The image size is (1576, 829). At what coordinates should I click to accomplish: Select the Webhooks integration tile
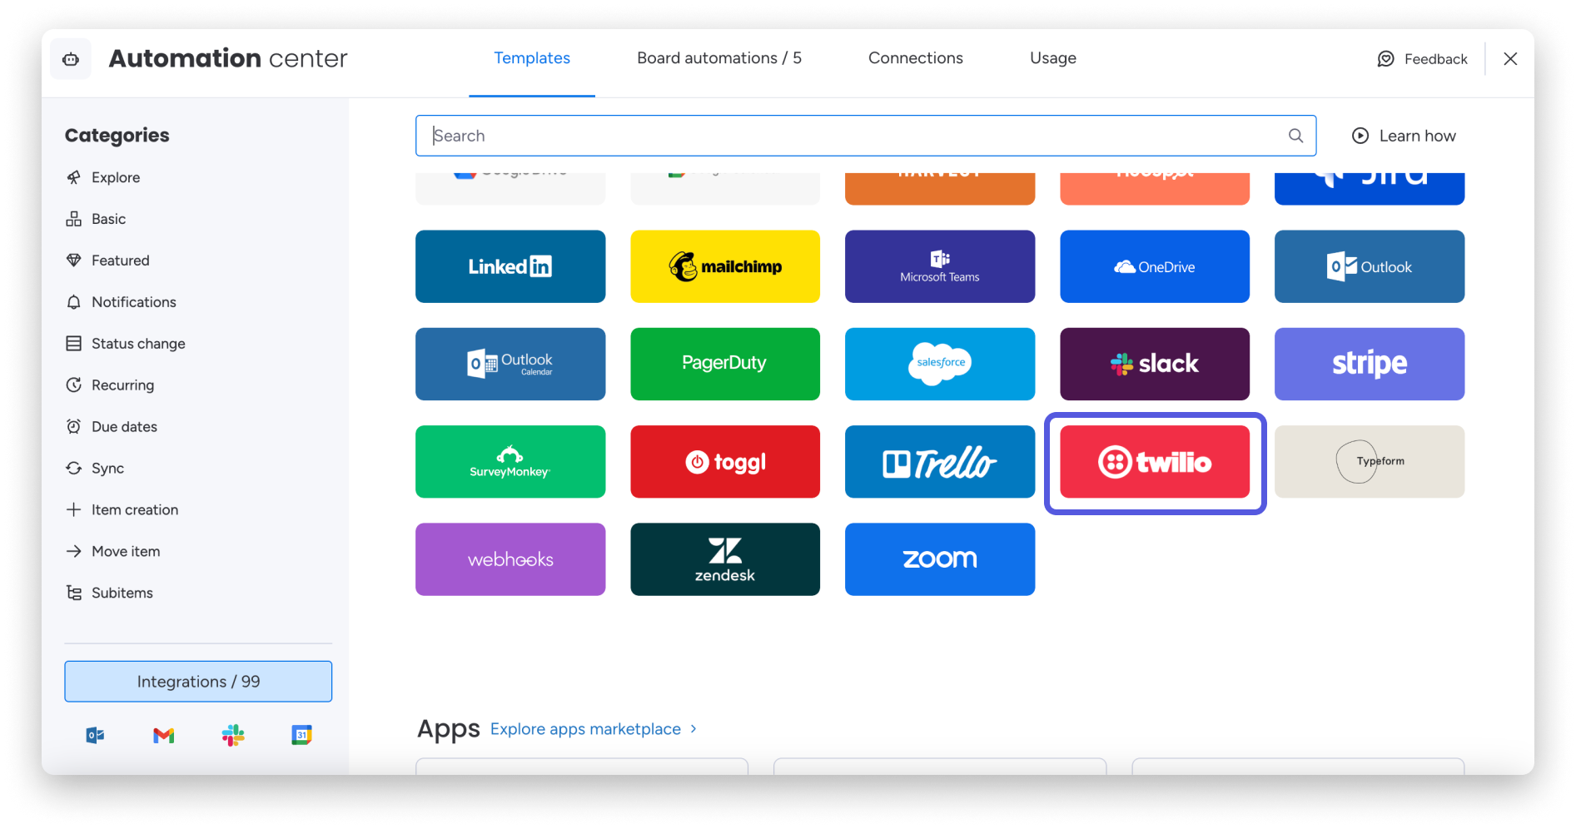[x=510, y=559]
